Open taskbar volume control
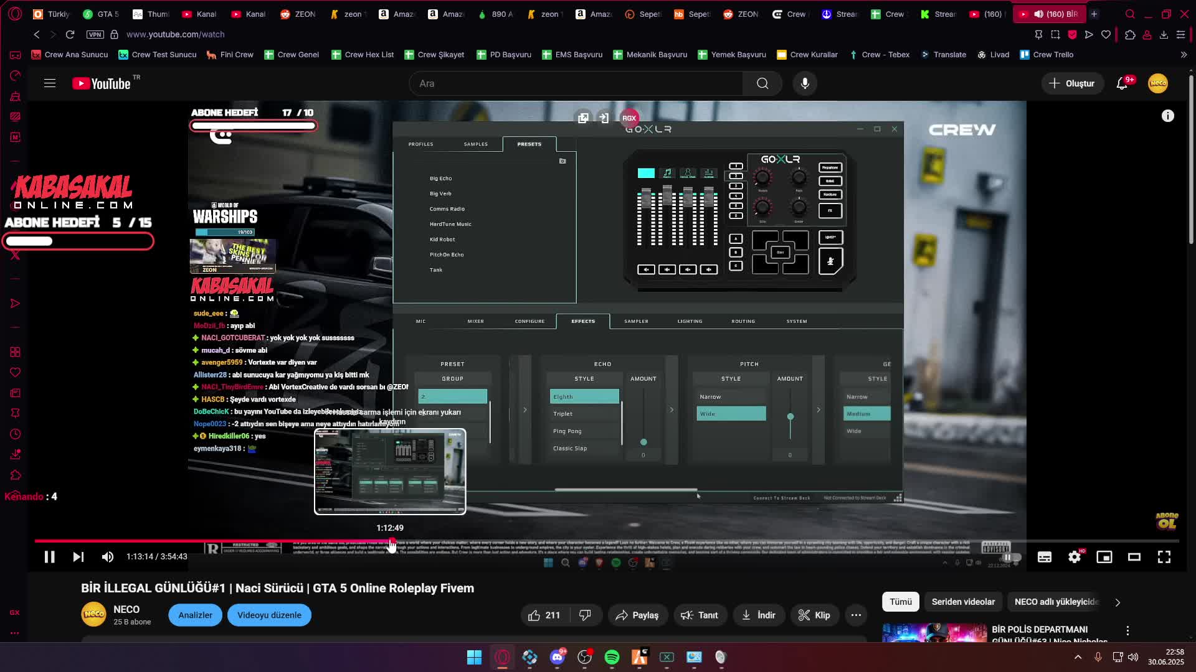This screenshot has width=1196, height=672. 1133,657
